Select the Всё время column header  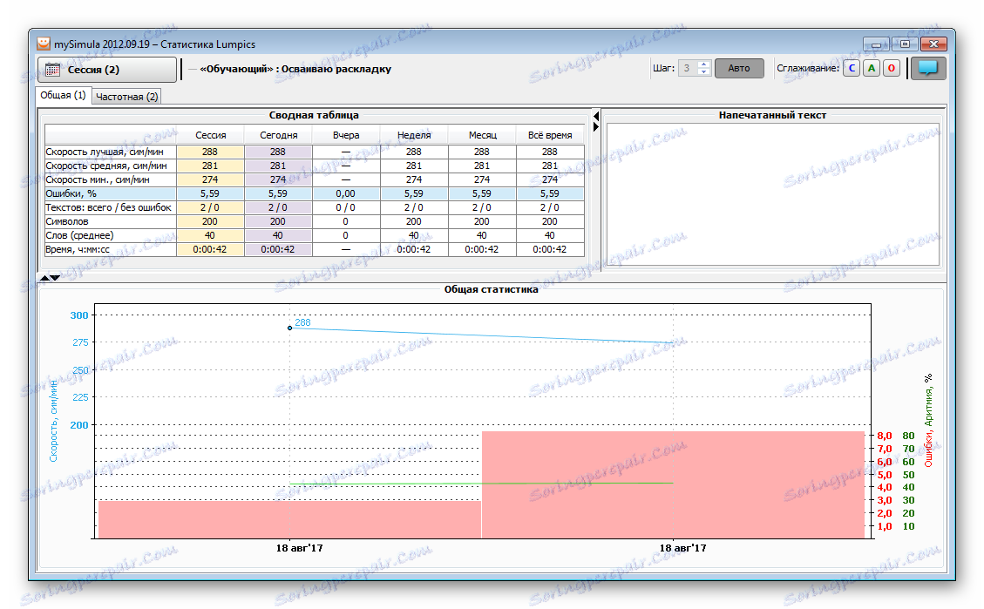550,135
